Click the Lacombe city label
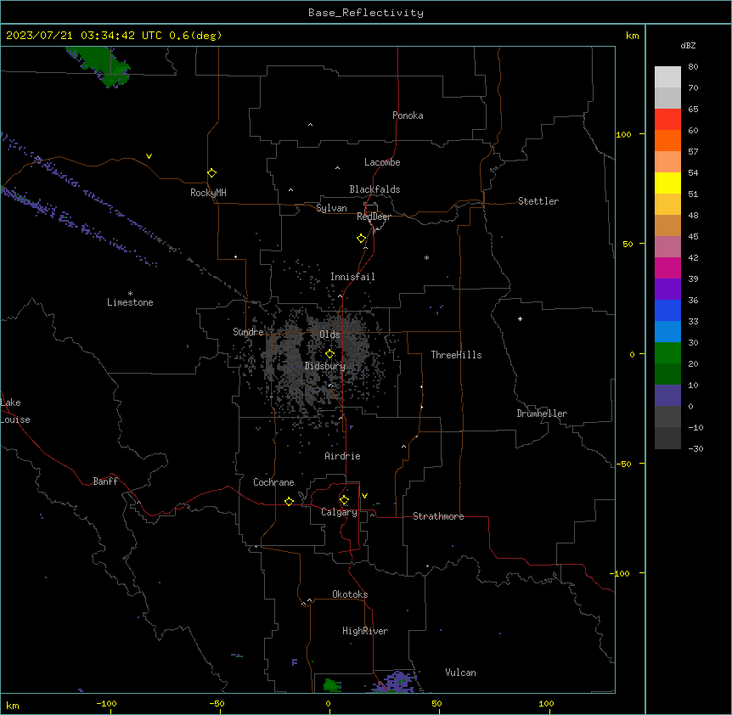732x715 pixels. click(382, 162)
